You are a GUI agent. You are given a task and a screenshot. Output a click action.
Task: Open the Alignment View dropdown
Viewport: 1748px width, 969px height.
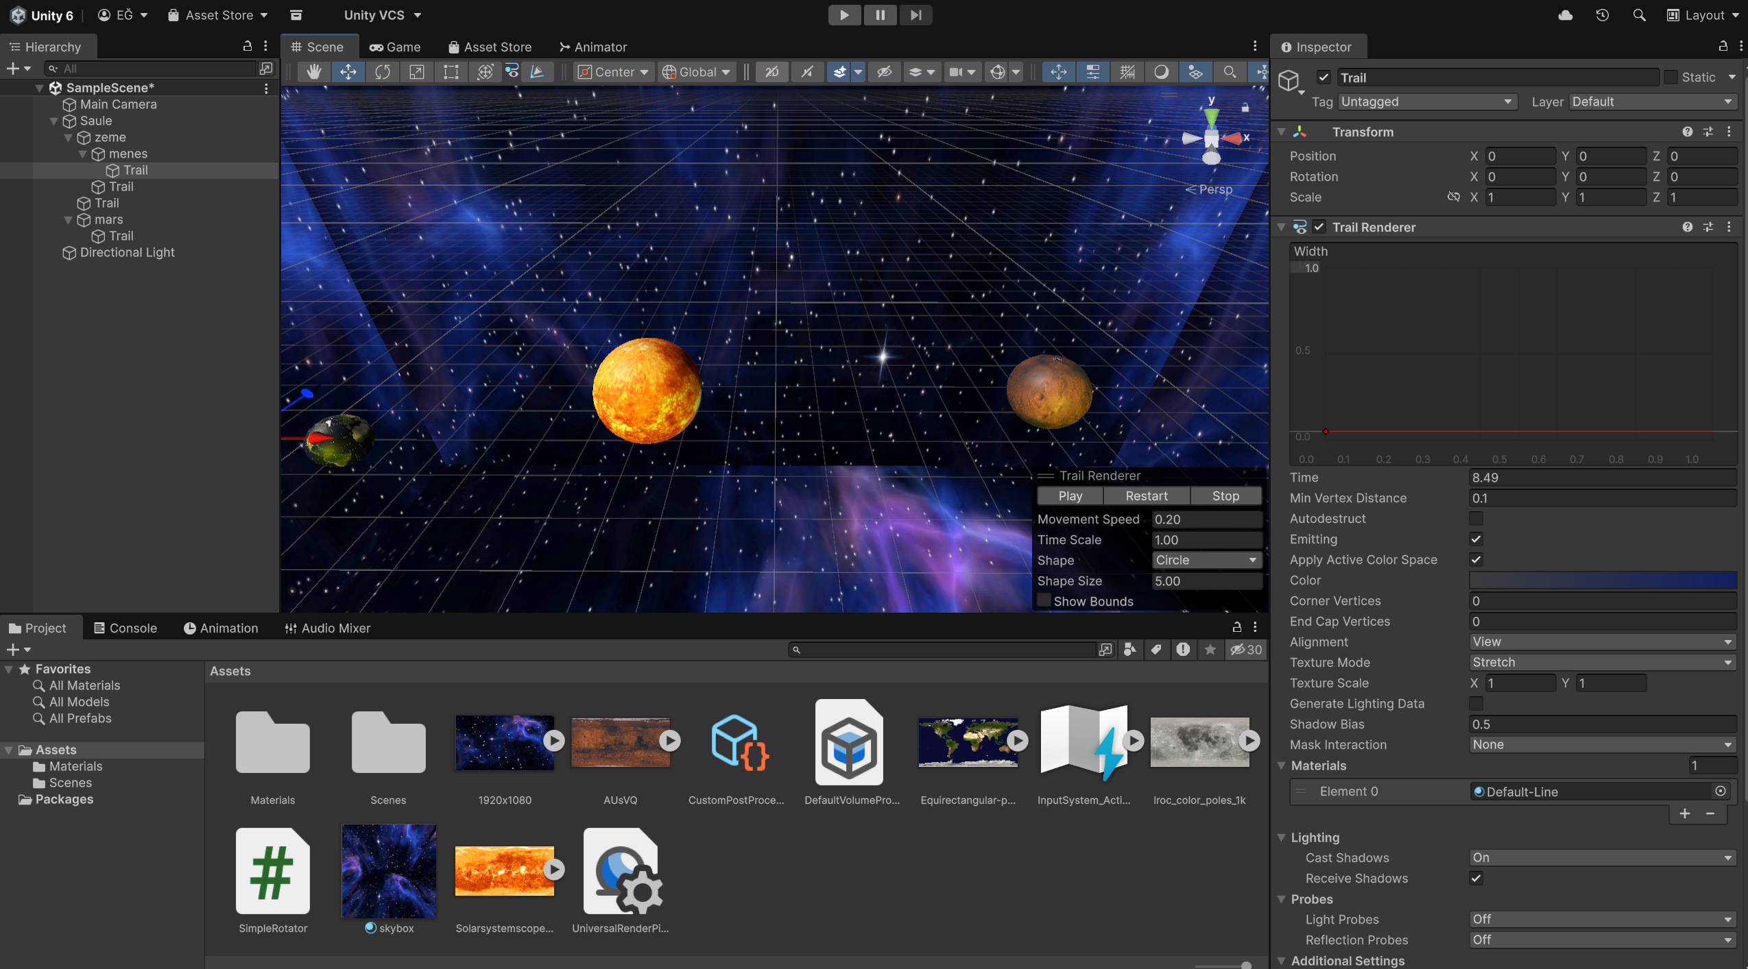[x=1602, y=642]
